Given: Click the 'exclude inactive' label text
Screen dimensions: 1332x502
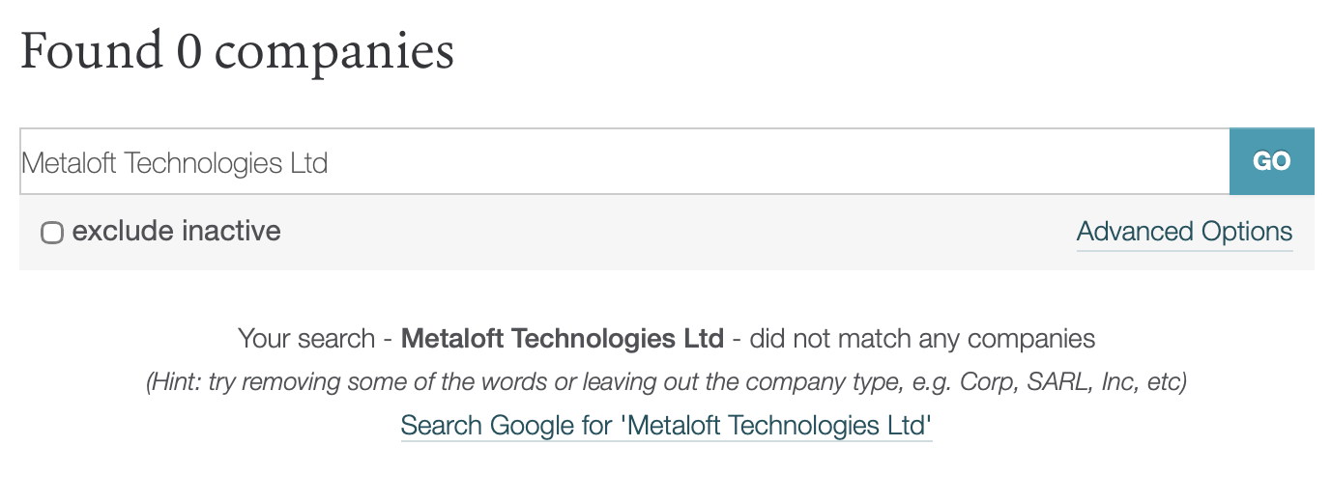Looking at the screenshot, I should point(176,232).
